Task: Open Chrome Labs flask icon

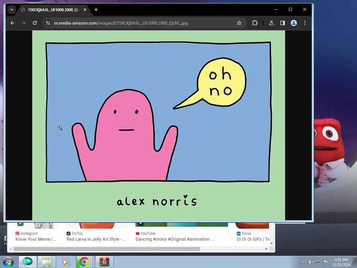Action: pyautogui.click(x=271, y=23)
